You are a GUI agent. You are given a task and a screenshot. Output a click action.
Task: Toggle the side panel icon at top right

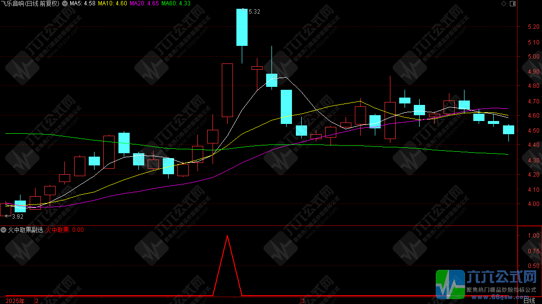pos(512,3)
